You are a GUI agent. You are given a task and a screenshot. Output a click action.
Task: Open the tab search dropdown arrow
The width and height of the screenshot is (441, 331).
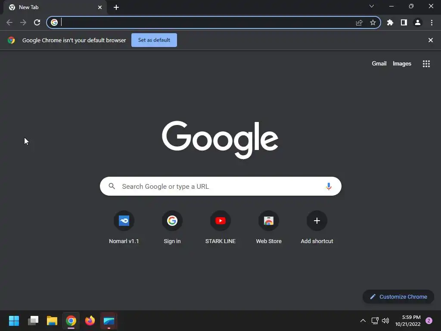click(x=372, y=6)
